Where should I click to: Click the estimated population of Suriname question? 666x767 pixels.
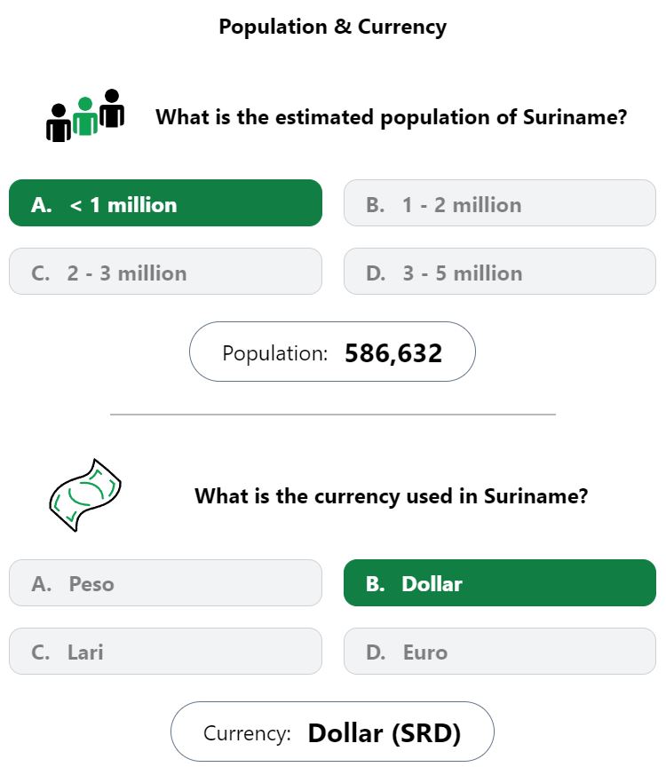coord(392,117)
